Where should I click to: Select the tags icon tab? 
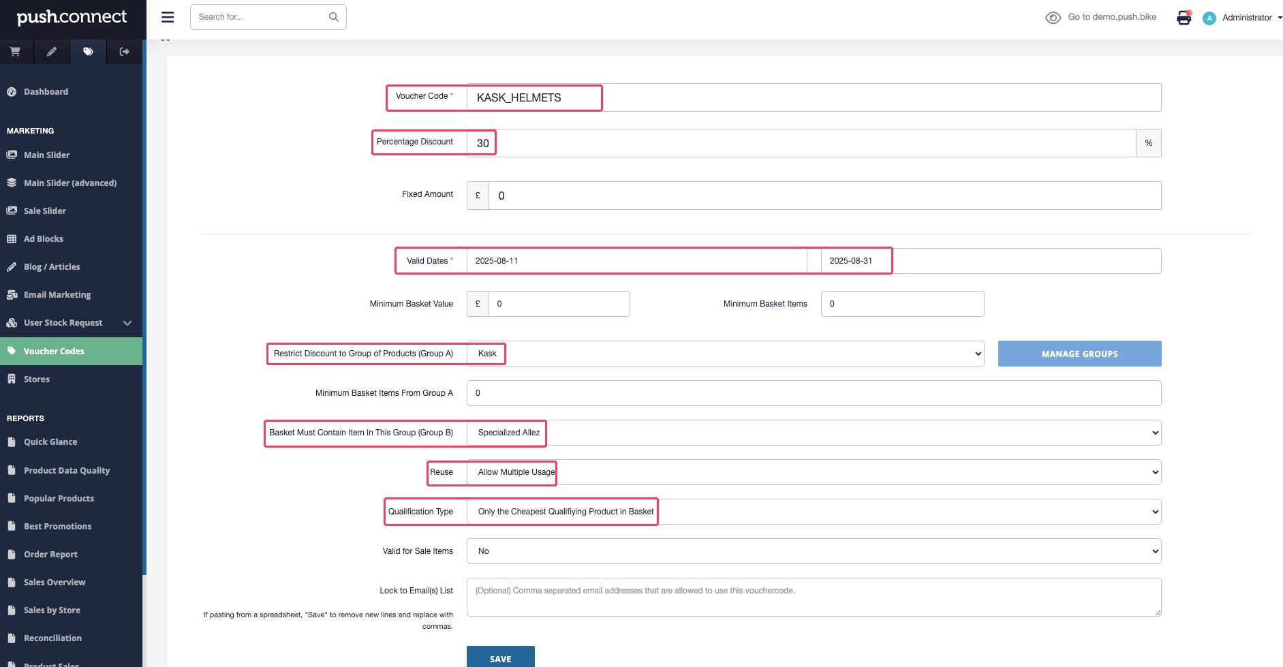(88, 52)
